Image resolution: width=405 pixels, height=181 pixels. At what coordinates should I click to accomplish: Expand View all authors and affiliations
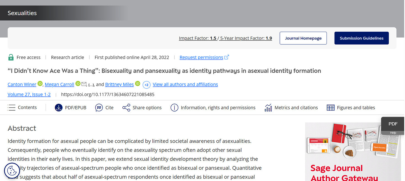tap(185, 84)
